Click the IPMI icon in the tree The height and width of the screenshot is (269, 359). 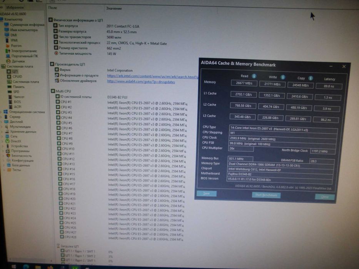click(x=7, y=40)
